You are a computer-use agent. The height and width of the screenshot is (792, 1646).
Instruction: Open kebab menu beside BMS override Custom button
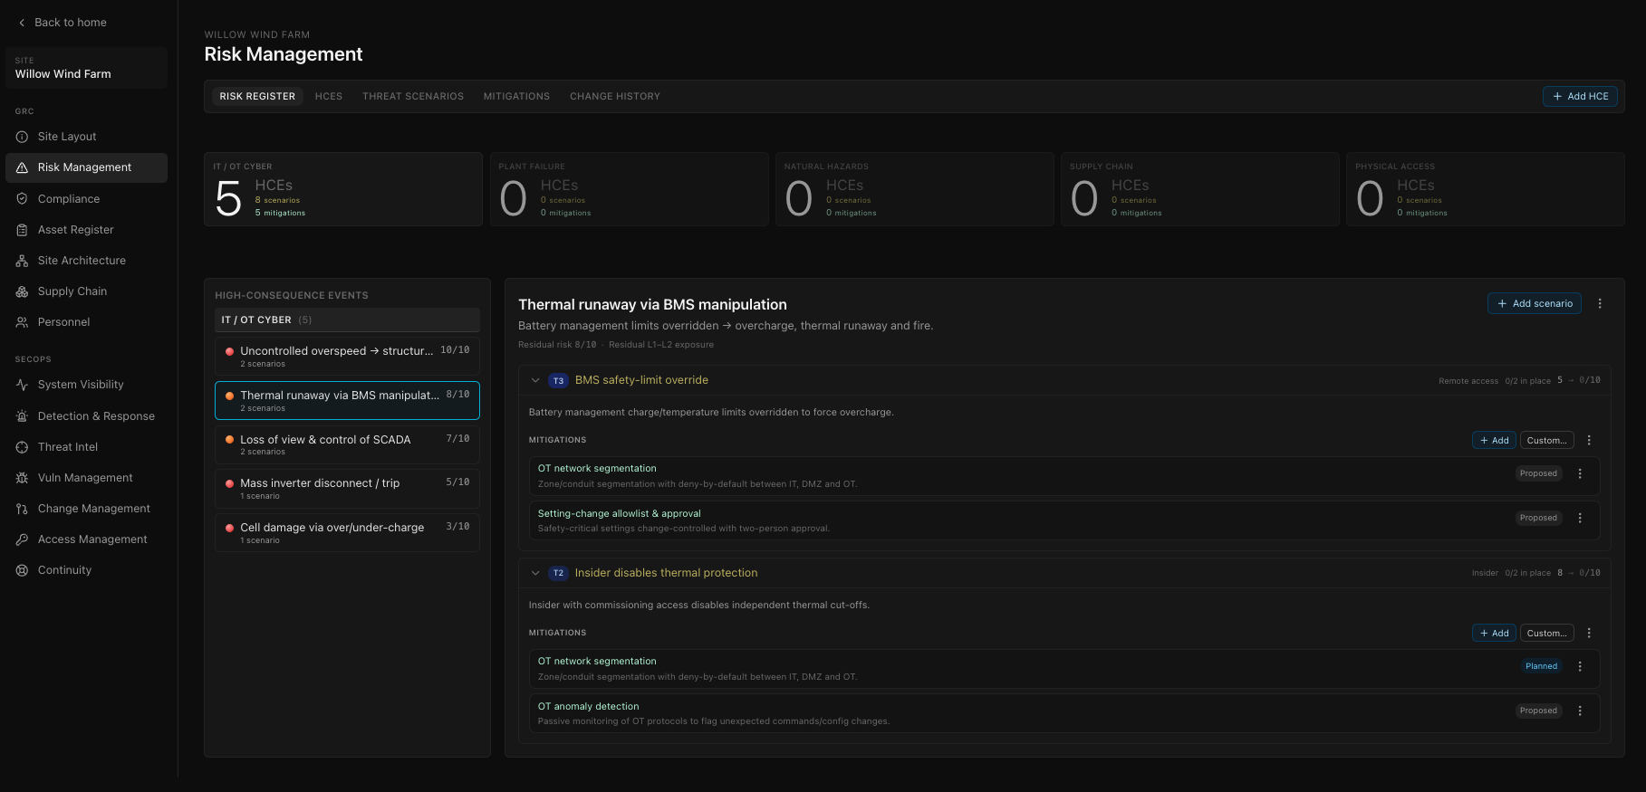tap(1589, 441)
